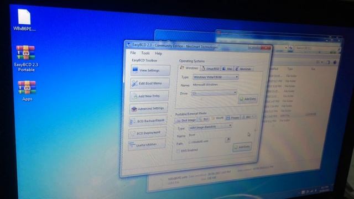Screen dimensions: 354x199
Task: Click the View Settings button
Action: [x=150, y=70]
